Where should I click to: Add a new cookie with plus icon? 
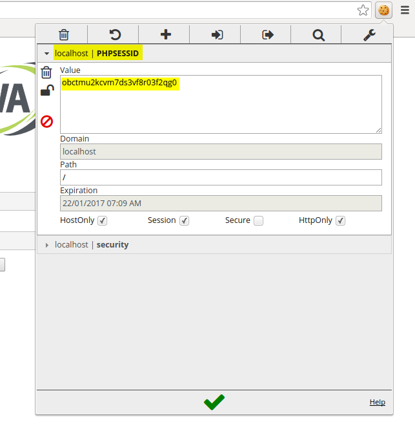165,35
